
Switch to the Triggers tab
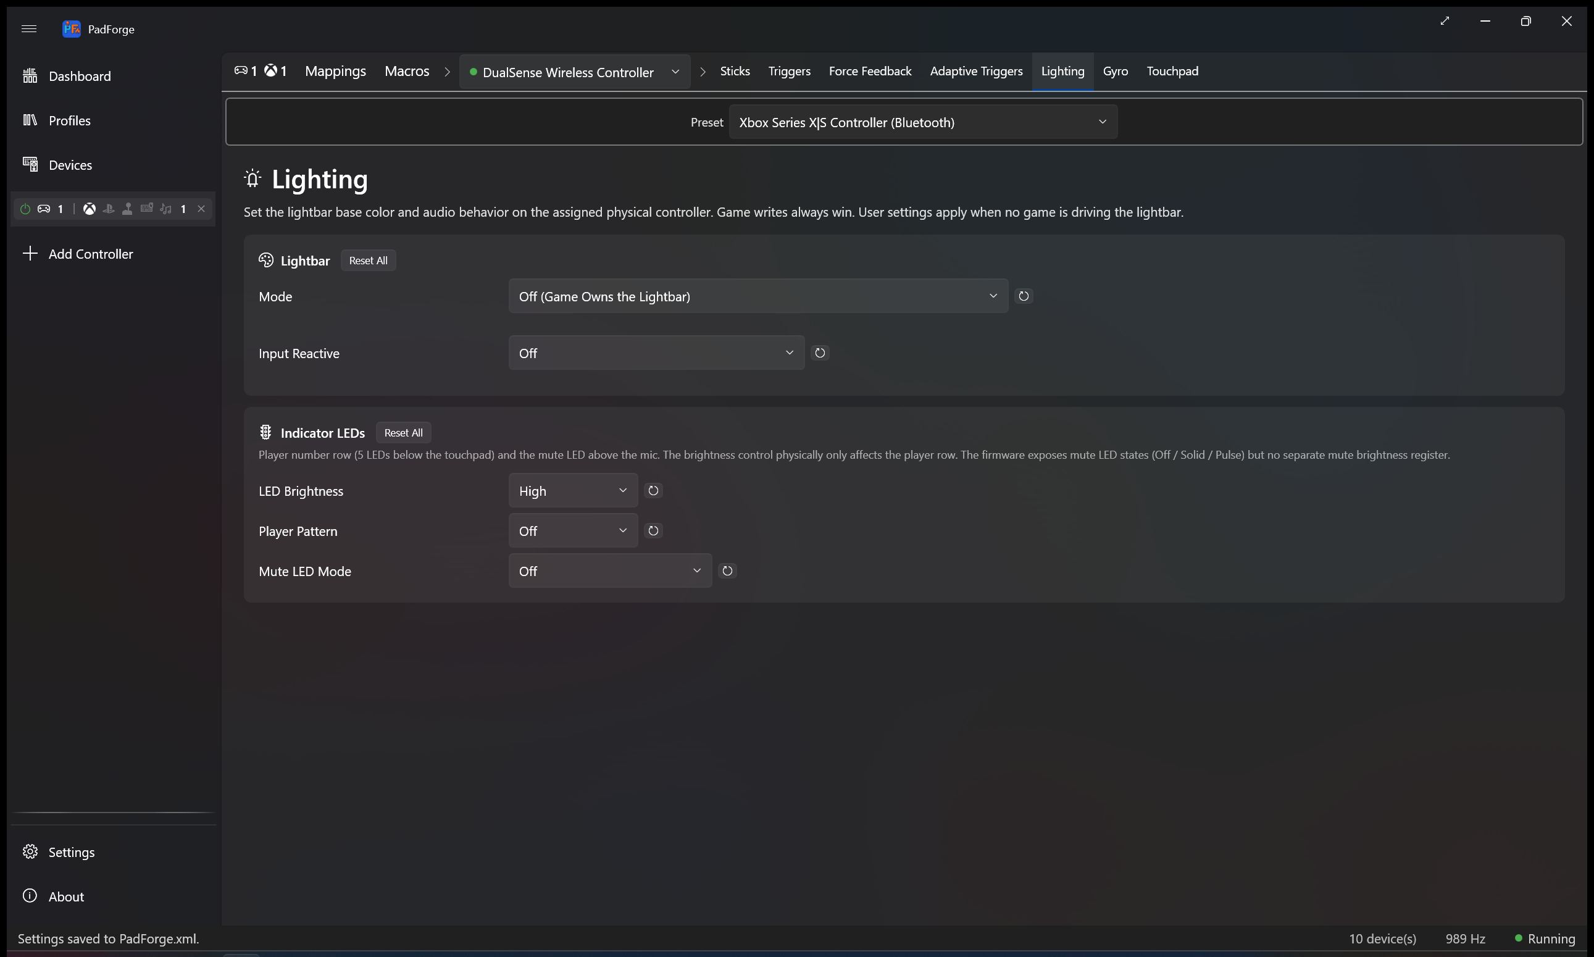(x=789, y=71)
